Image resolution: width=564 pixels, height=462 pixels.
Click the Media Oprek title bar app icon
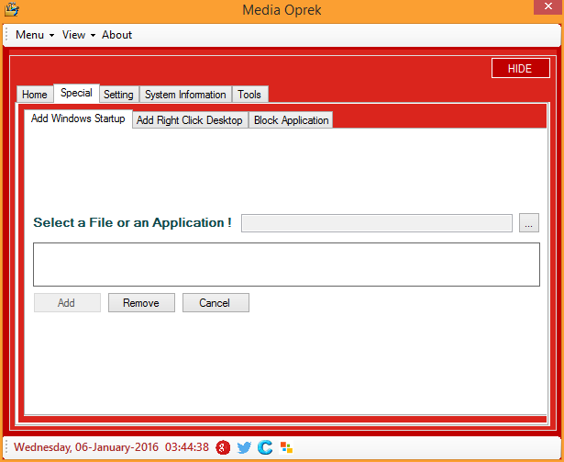tap(12, 9)
